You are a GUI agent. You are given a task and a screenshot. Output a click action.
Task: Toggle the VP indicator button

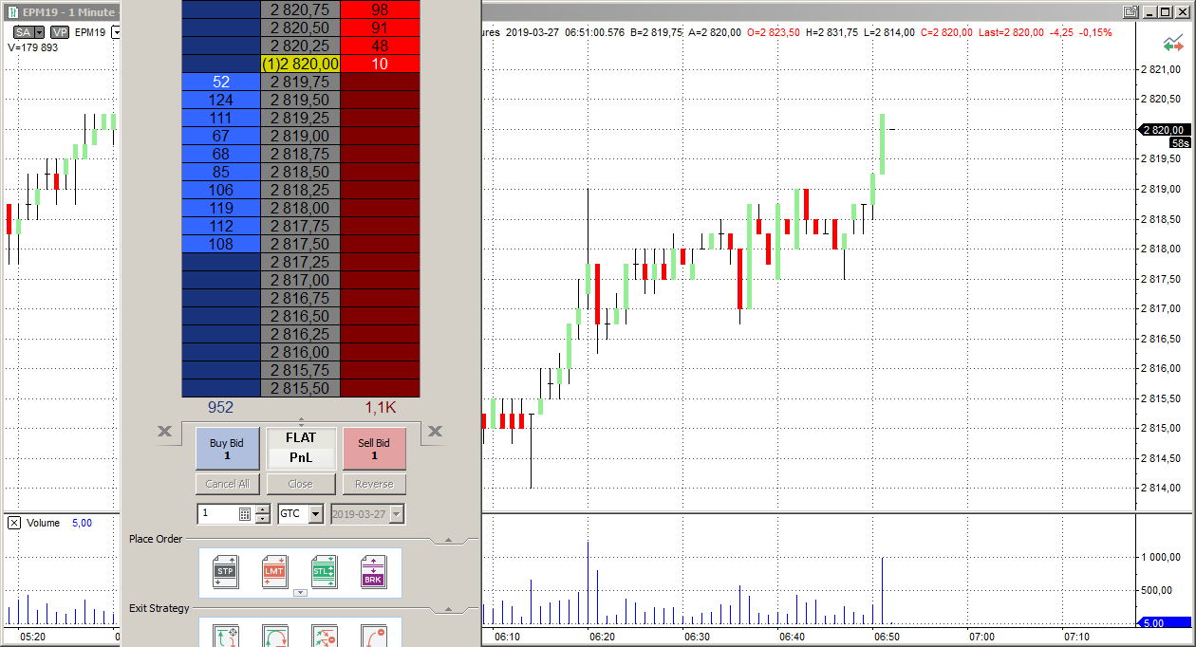(61, 32)
